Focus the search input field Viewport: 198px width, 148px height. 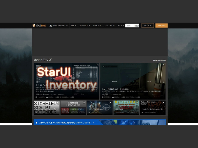point(132,26)
